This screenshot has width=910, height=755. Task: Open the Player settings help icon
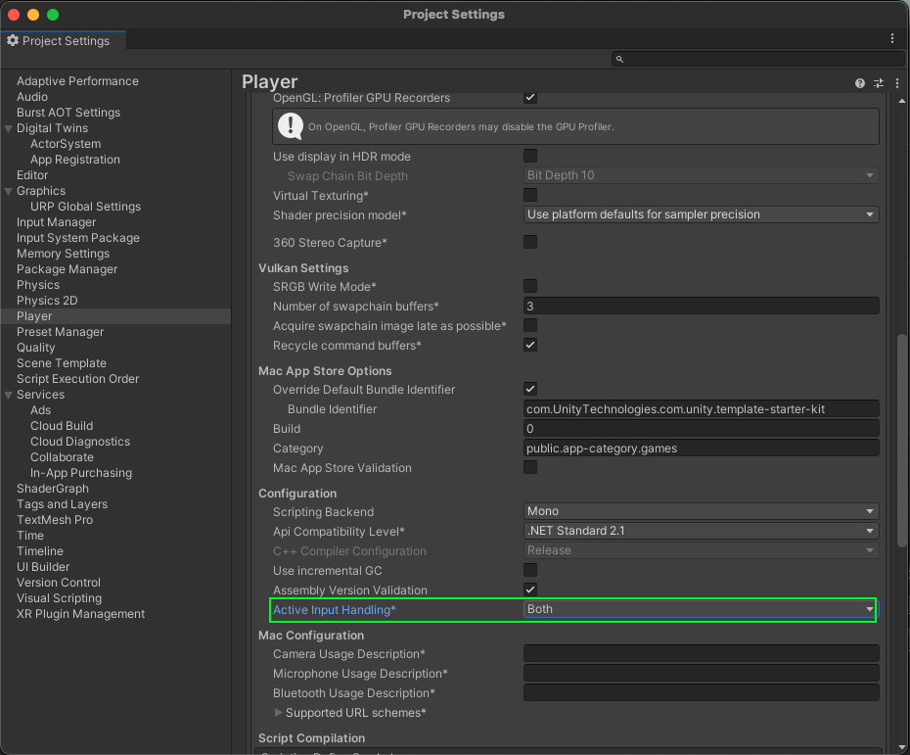[859, 82]
